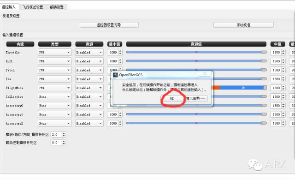Open the Roll type dropdown
The image size is (295, 180).
54,61
